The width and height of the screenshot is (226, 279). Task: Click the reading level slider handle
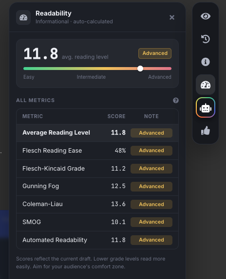pyautogui.click(x=140, y=69)
